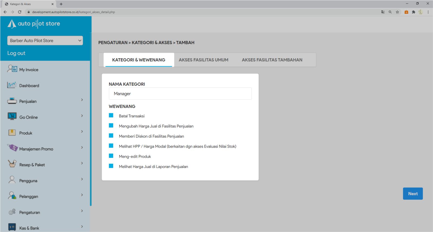Screen dimensions: 433x232
Task: Toggle Memberi Diskon di Fasilitas Penjualan checkbox
Action: coord(111,136)
